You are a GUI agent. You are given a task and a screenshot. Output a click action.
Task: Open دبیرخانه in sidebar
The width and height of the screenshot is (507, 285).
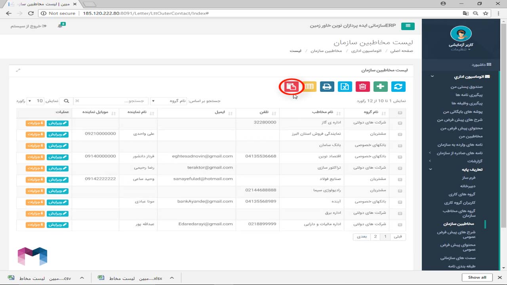(468, 186)
